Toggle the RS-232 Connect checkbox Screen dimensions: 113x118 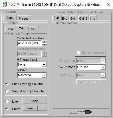pos(78,53)
